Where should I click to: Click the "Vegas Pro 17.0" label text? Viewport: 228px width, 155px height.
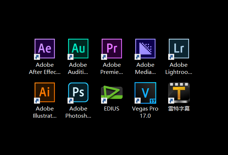click(145, 112)
